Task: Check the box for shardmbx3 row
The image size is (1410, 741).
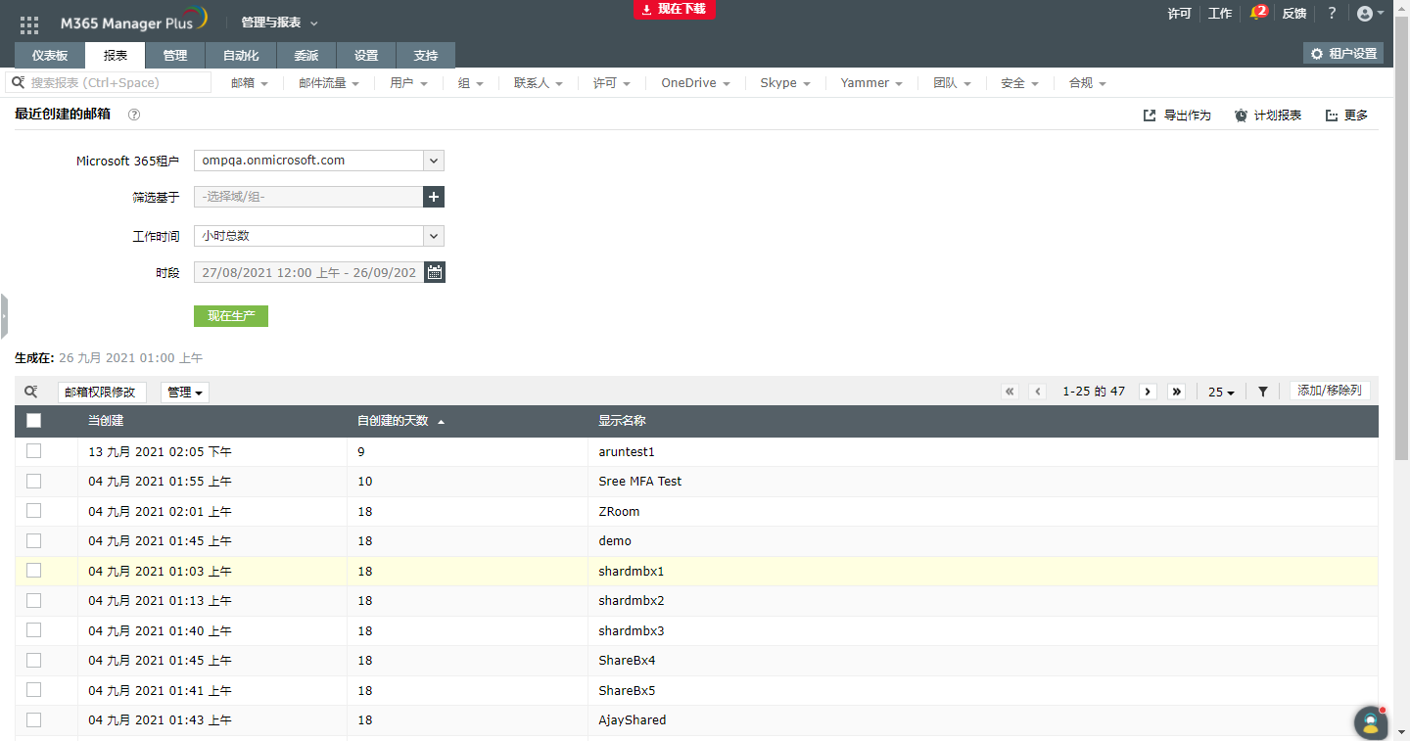Action: click(x=34, y=630)
